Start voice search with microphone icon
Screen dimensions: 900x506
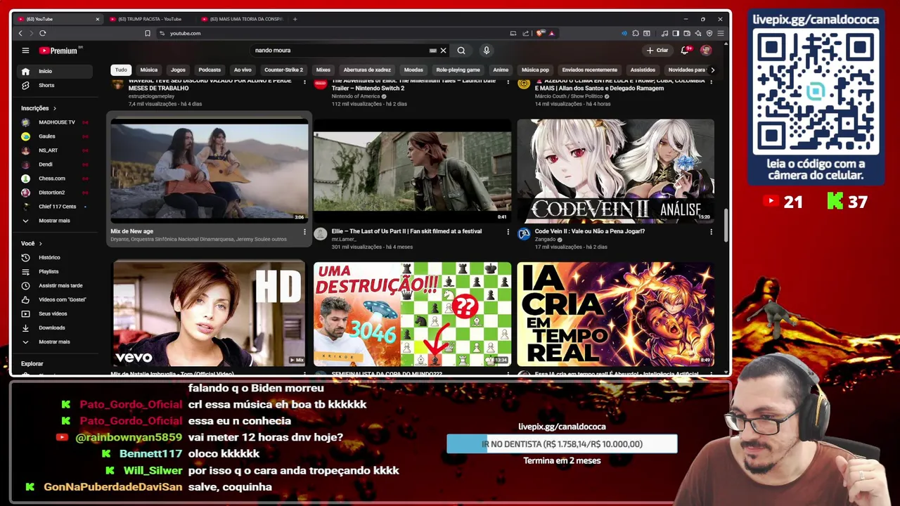click(x=486, y=51)
